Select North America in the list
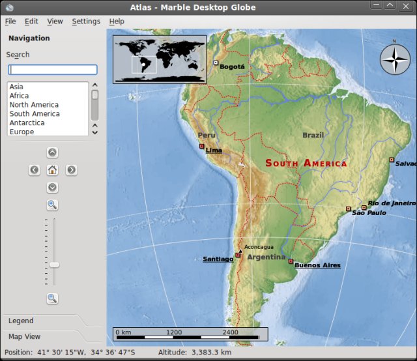The width and height of the screenshot is (417, 361). coord(48,105)
